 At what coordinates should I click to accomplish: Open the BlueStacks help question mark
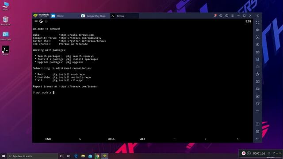click(226, 16)
